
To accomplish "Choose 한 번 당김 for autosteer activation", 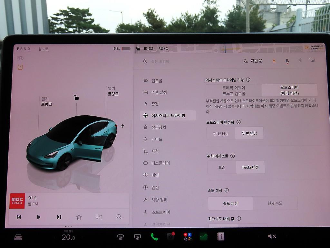I will tap(221, 133).
